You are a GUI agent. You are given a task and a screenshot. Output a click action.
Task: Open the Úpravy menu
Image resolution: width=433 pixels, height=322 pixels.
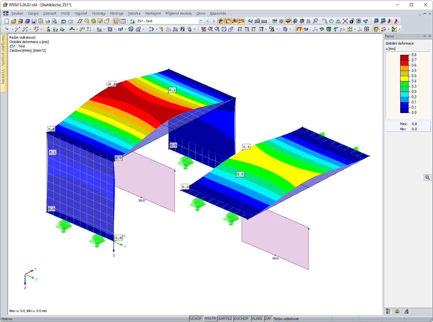[33, 13]
